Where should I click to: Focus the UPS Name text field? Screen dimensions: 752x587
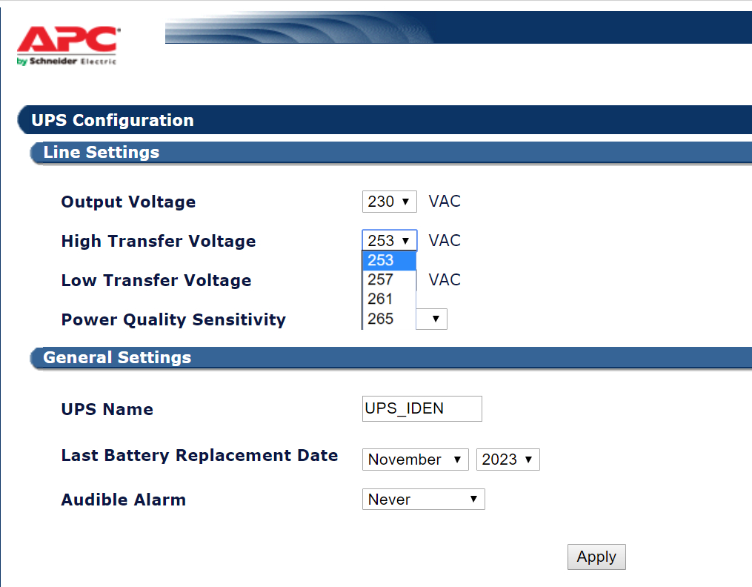[422, 408]
